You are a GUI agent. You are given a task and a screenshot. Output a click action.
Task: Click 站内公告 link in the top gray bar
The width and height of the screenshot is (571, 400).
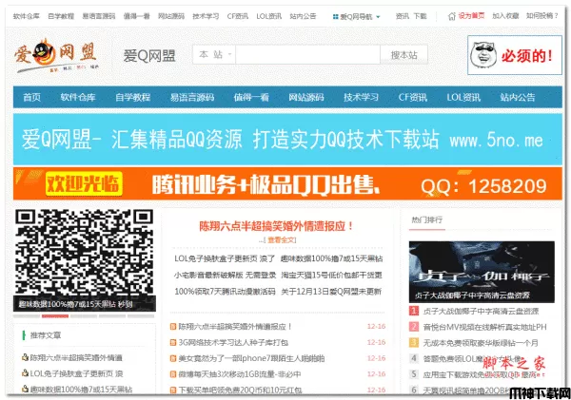(x=303, y=16)
